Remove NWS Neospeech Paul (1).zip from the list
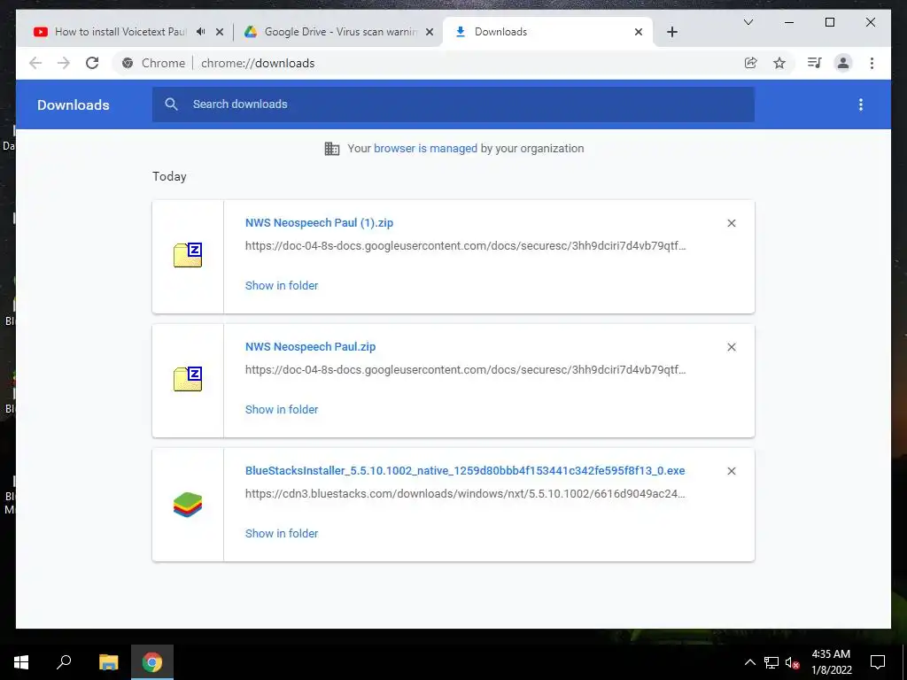 pyautogui.click(x=732, y=223)
